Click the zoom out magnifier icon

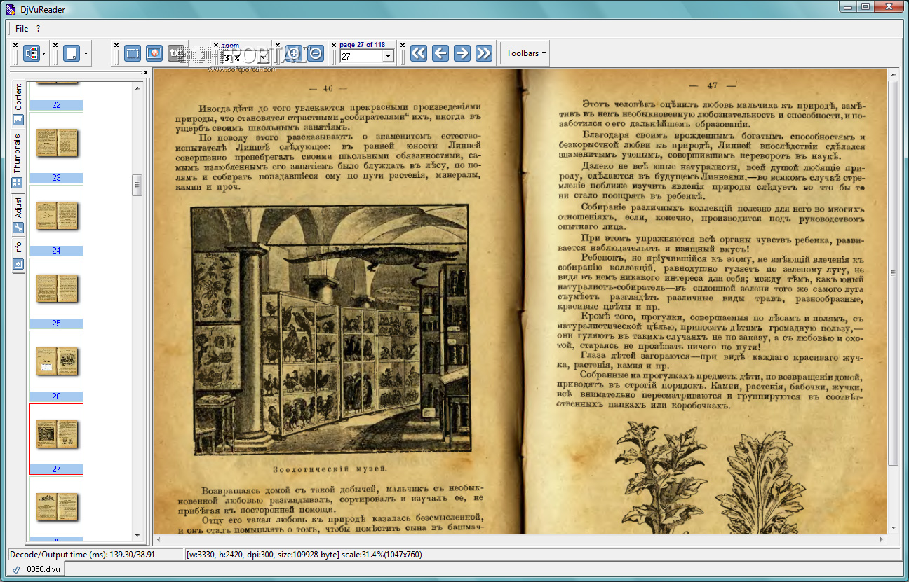[316, 53]
